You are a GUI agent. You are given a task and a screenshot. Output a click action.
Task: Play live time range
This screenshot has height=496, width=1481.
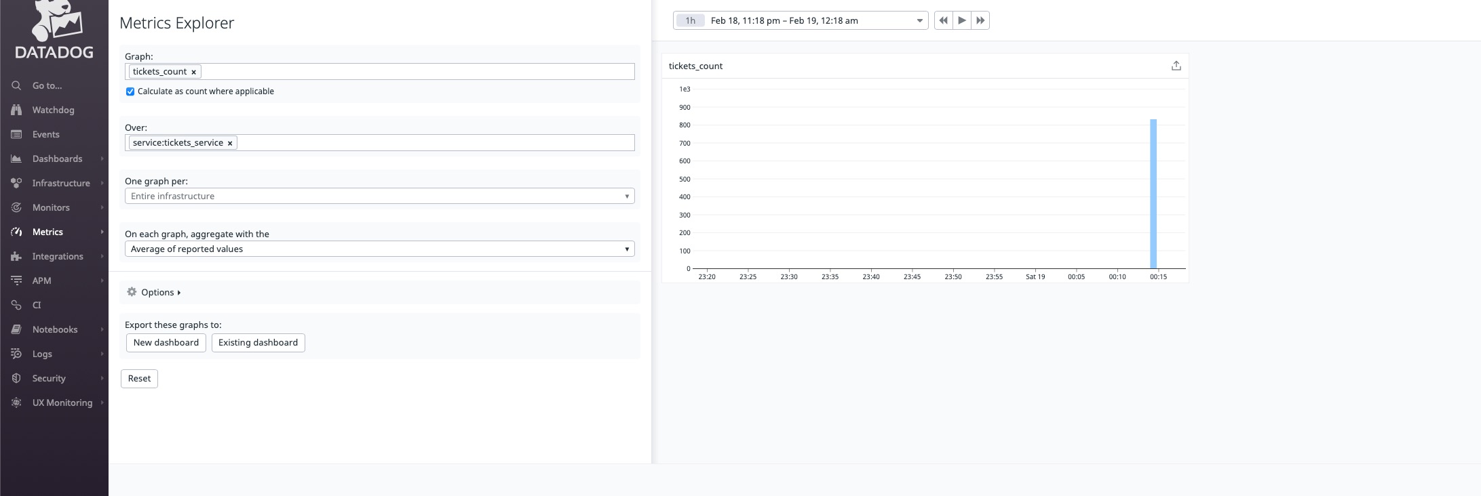(962, 20)
